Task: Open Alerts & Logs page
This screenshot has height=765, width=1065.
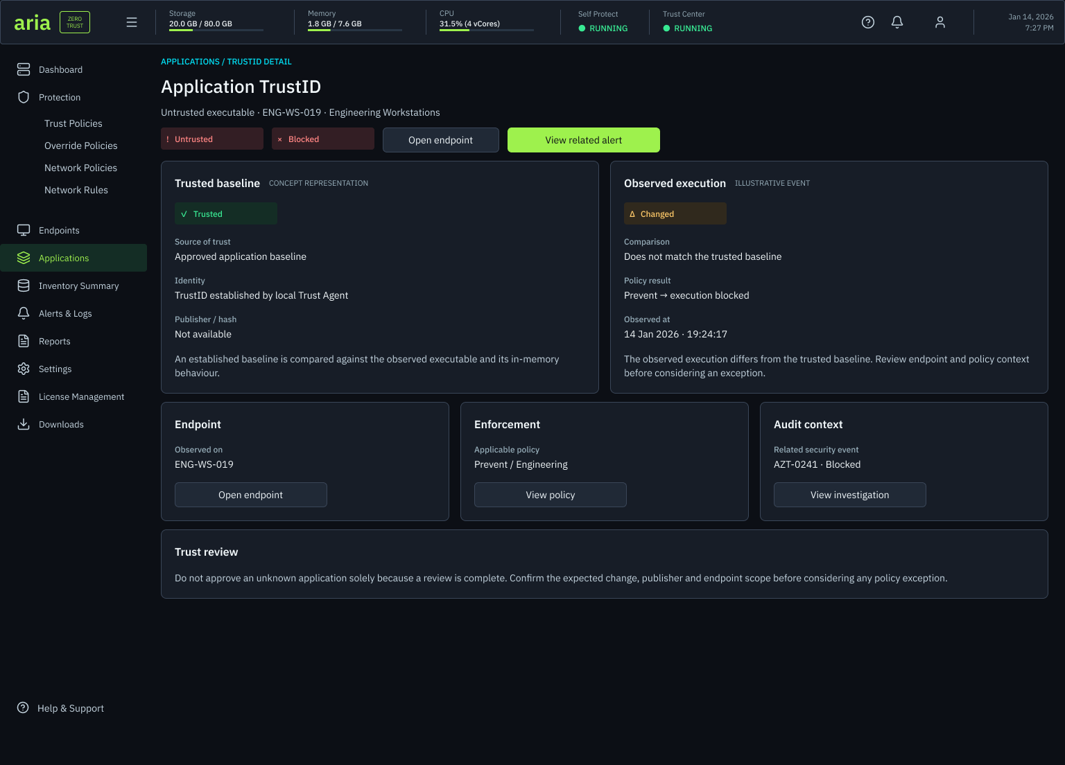Action: pyautogui.click(x=73, y=313)
